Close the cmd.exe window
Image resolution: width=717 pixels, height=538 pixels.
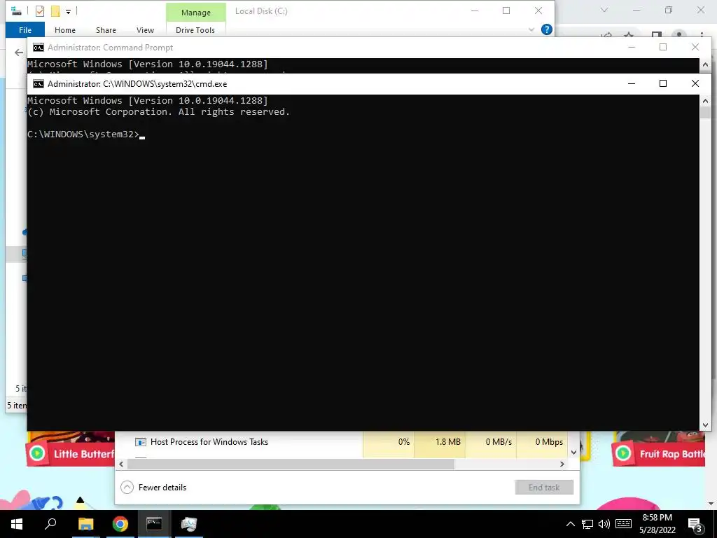(695, 83)
